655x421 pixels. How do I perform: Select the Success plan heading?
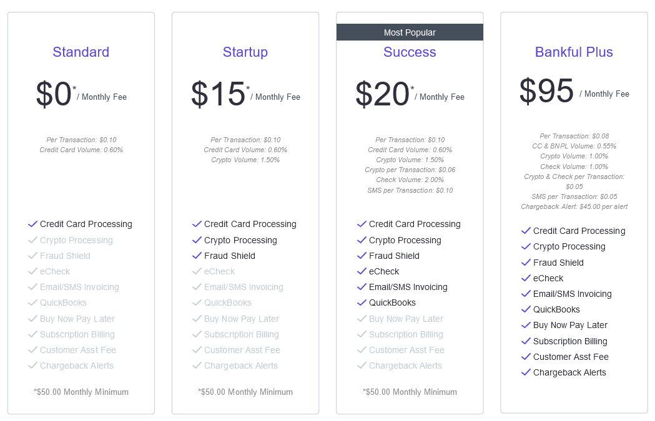point(410,52)
